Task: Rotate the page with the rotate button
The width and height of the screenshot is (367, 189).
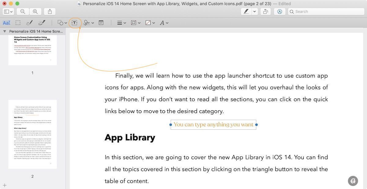Action: 266,12
